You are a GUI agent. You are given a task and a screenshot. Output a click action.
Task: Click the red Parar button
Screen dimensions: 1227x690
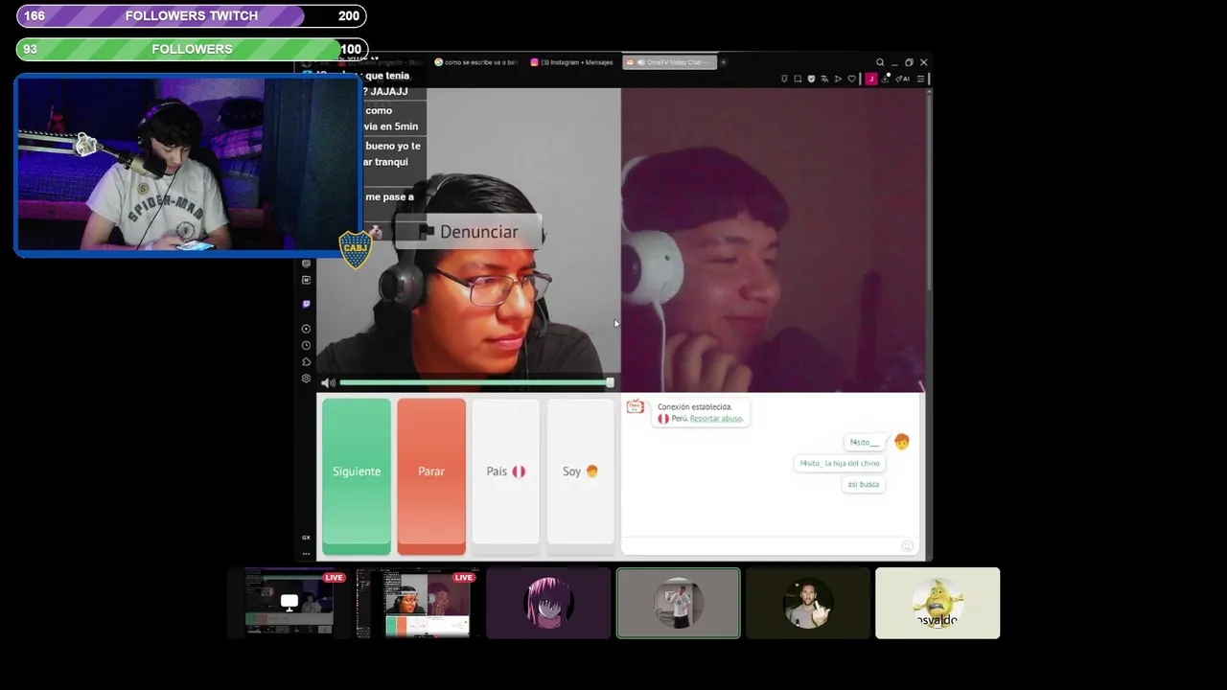431,476
